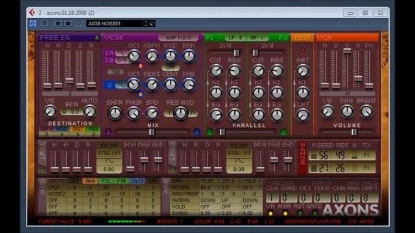Screen dimensions: 415x233
Task: Click the VCA VS knob
Action: coord(327,111)
